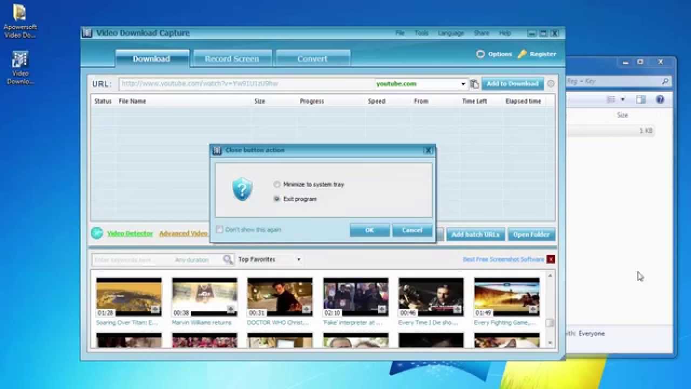Open Best Free Screenshot Software link
Screen dimensions: 691x389
pyautogui.click(x=504, y=259)
